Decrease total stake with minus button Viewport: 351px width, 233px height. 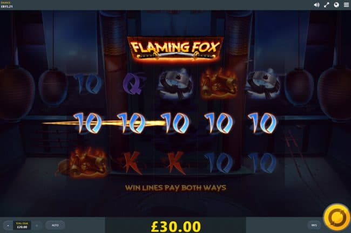click(8, 225)
